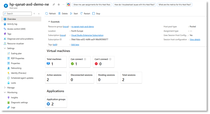Start the host pool machines

(x=74, y=14)
